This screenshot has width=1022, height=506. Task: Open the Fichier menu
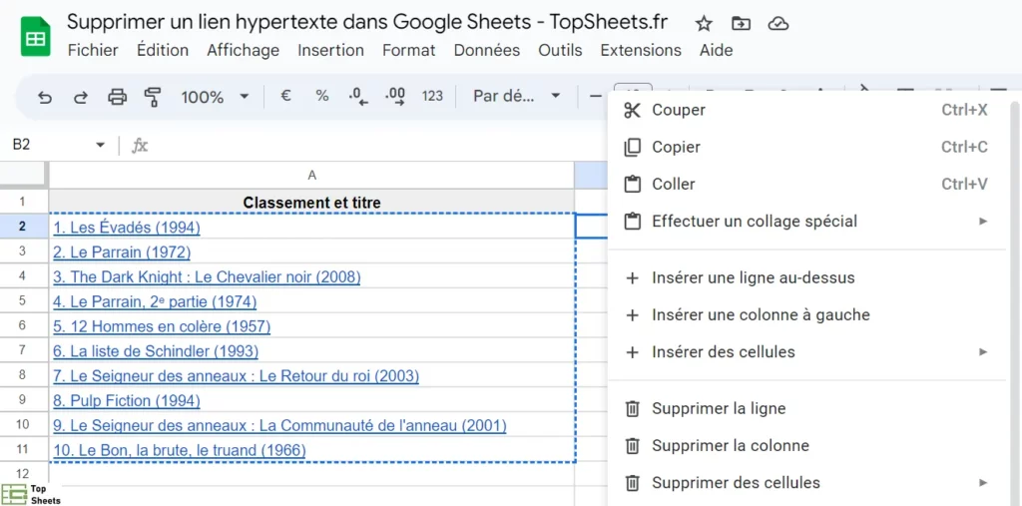click(x=93, y=50)
